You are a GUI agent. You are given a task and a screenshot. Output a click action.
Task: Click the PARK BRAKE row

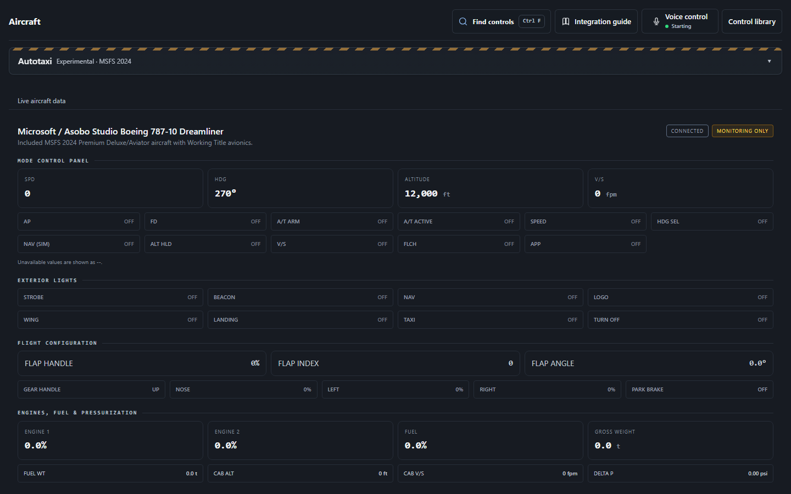[699, 390]
